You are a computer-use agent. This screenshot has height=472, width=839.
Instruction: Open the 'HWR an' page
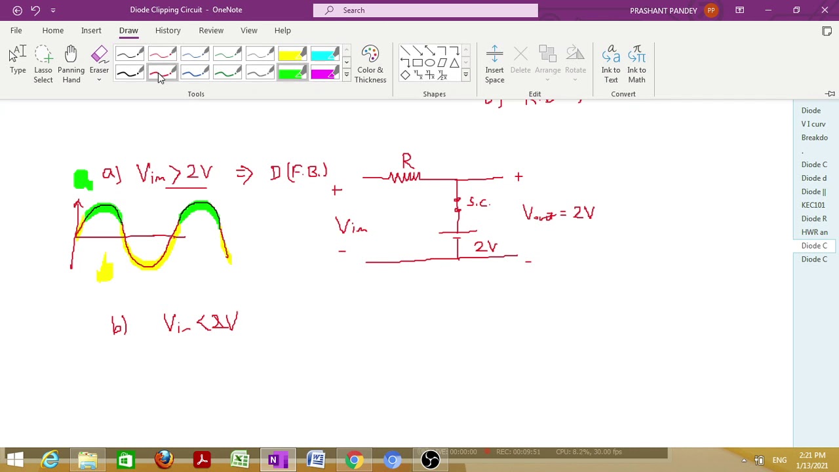click(814, 232)
